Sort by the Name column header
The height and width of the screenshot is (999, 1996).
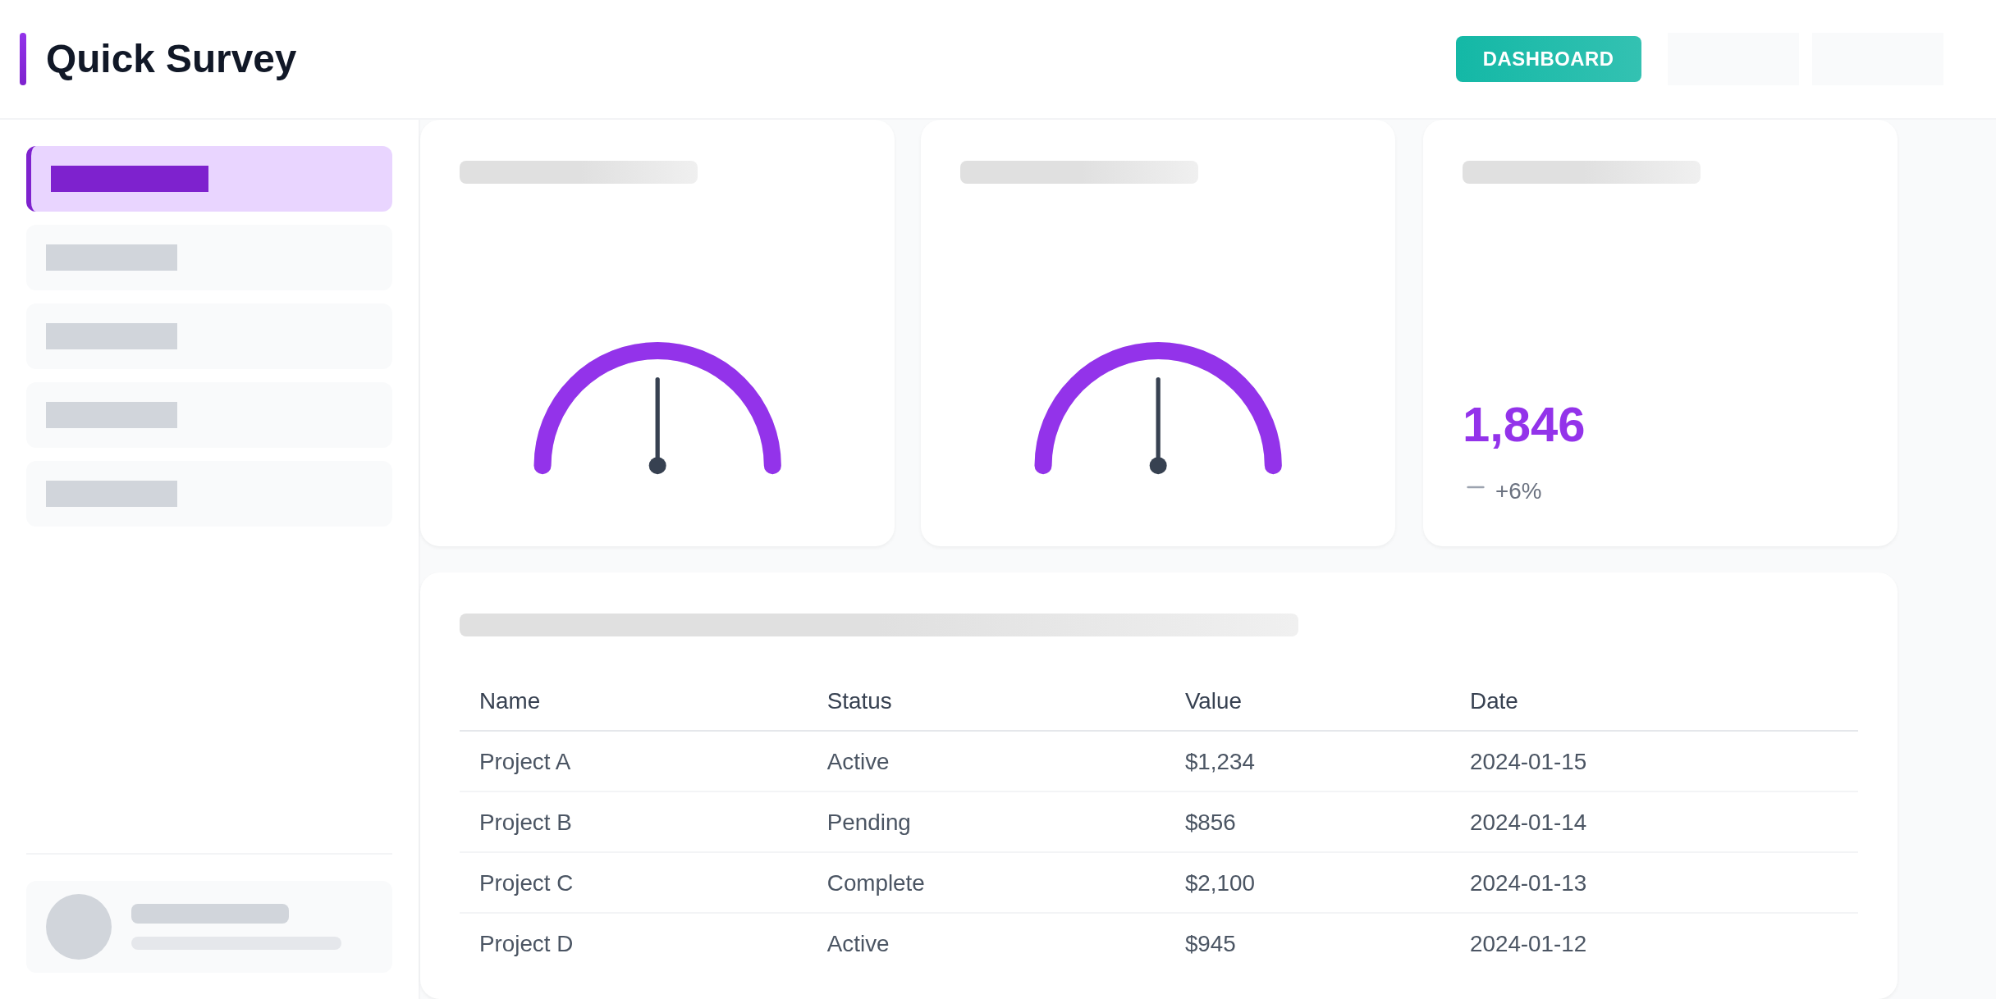[510, 701]
